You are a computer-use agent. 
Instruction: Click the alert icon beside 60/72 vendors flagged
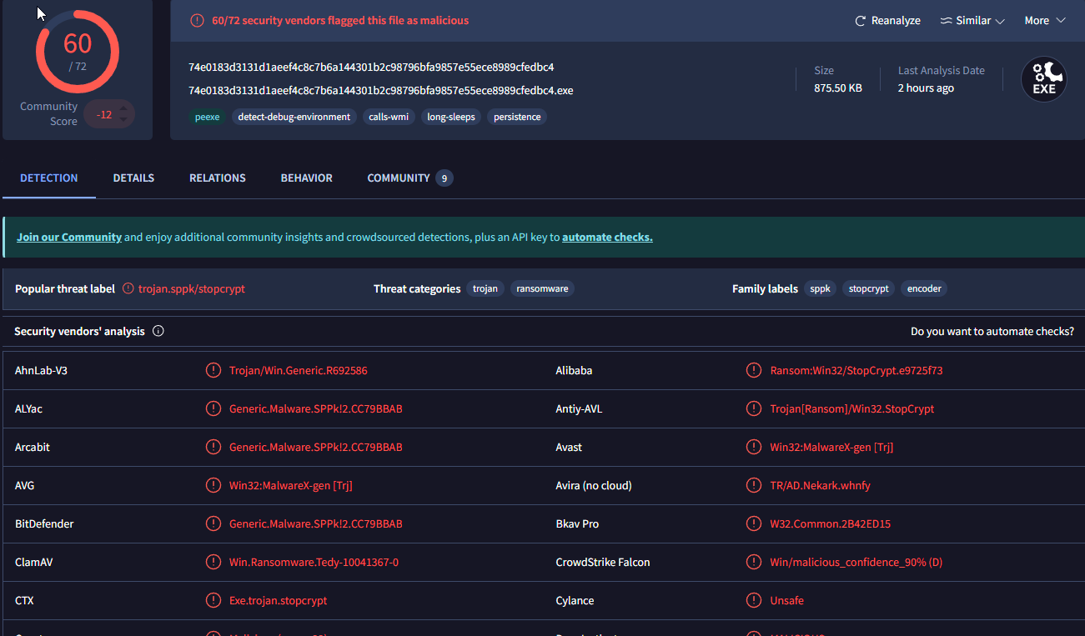197,20
